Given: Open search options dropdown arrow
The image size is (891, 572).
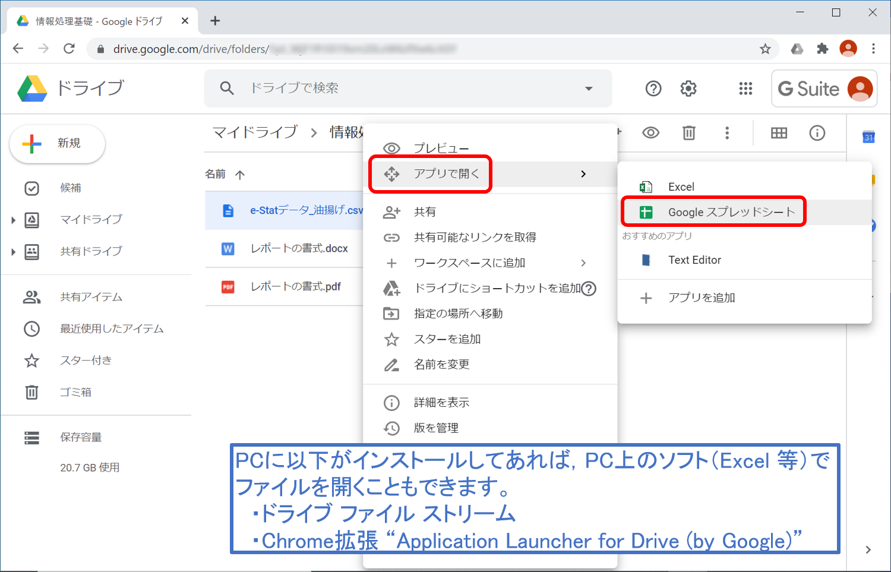Looking at the screenshot, I should 589,89.
